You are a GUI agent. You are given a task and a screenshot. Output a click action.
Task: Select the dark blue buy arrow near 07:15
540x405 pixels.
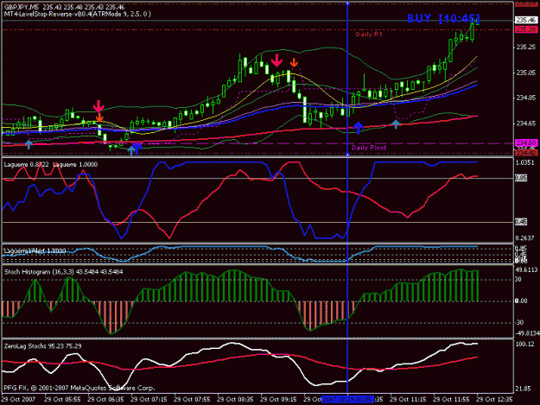click(137, 148)
